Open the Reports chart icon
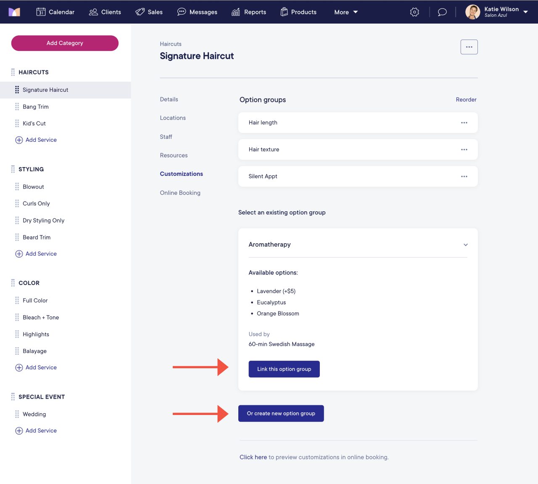 point(235,12)
